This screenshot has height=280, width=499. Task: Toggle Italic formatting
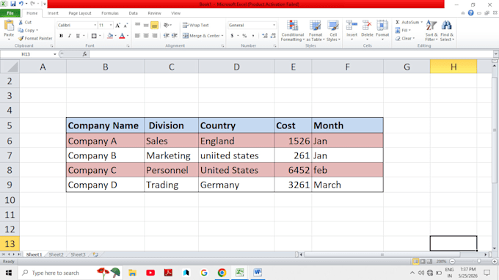tap(70, 36)
